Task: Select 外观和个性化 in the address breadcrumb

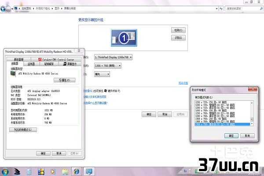Action: [43, 8]
